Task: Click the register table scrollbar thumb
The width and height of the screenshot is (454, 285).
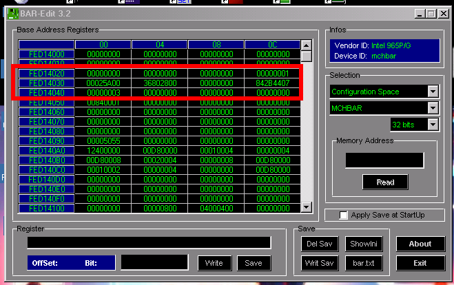Action: point(306,56)
